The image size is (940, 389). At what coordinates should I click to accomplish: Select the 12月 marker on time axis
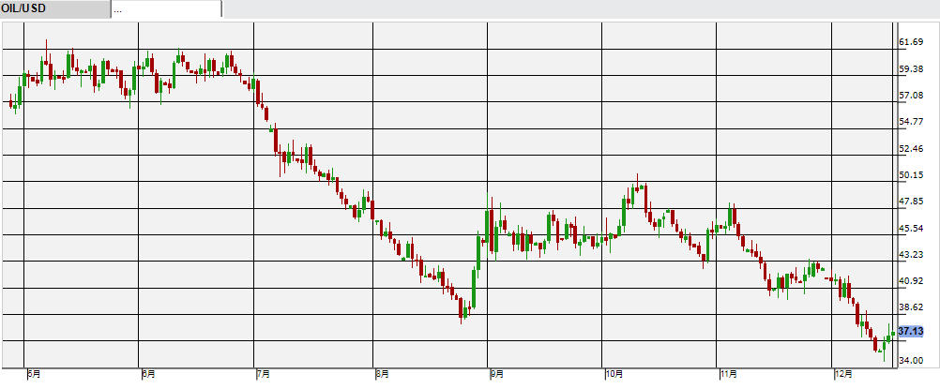(843, 375)
